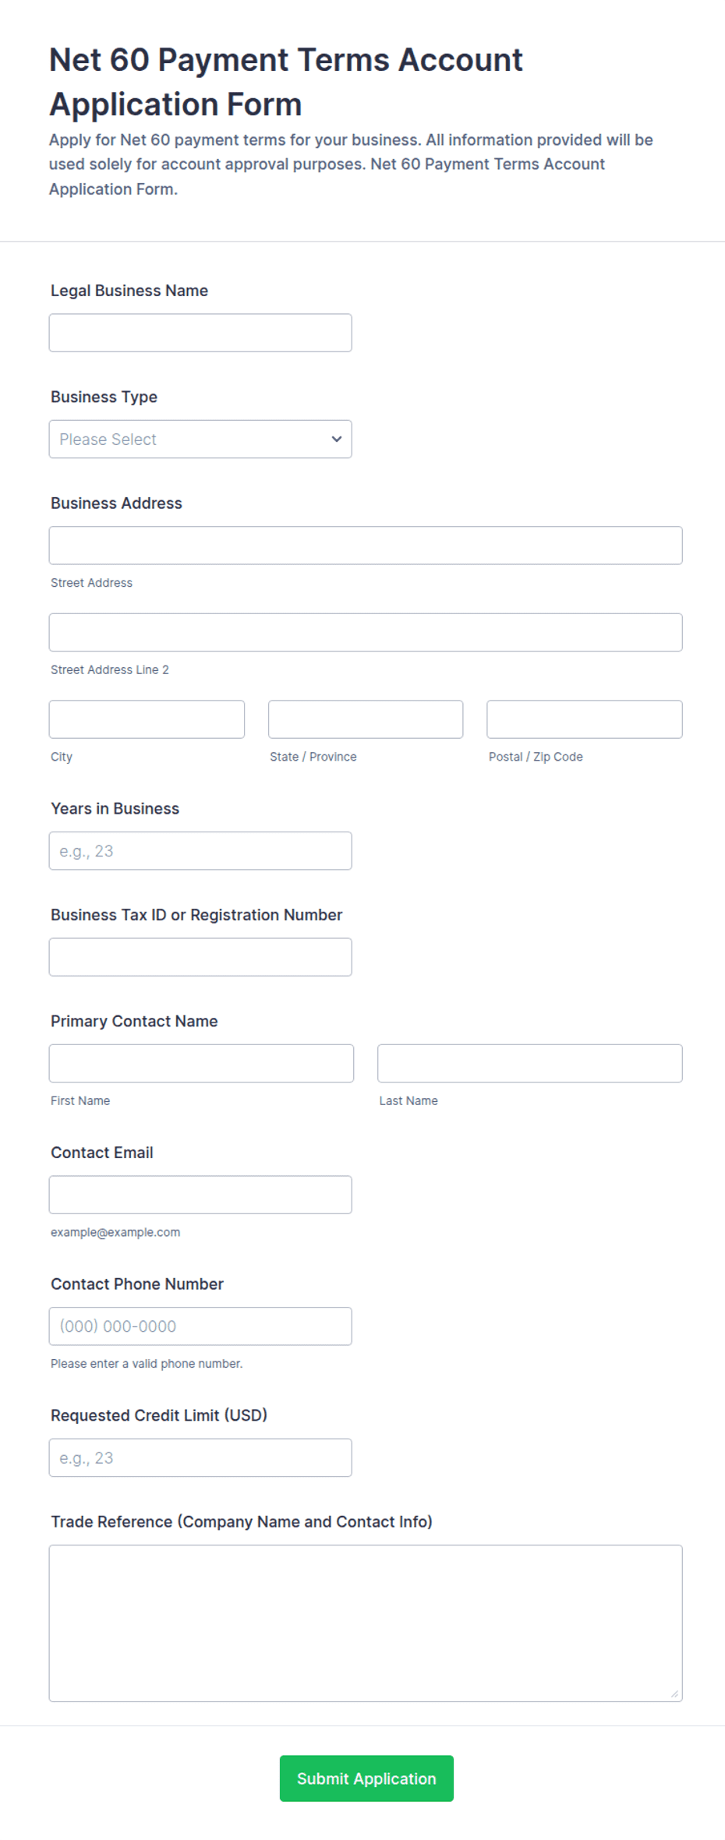This screenshot has width=725, height=1840.
Task: Open the Business Type dropdown
Action: tap(200, 439)
